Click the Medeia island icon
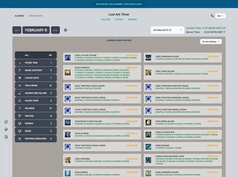 click(x=68, y=173)
